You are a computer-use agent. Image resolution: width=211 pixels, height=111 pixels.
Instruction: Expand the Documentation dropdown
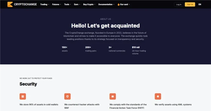pyautogui.click(x=106, y=4)
